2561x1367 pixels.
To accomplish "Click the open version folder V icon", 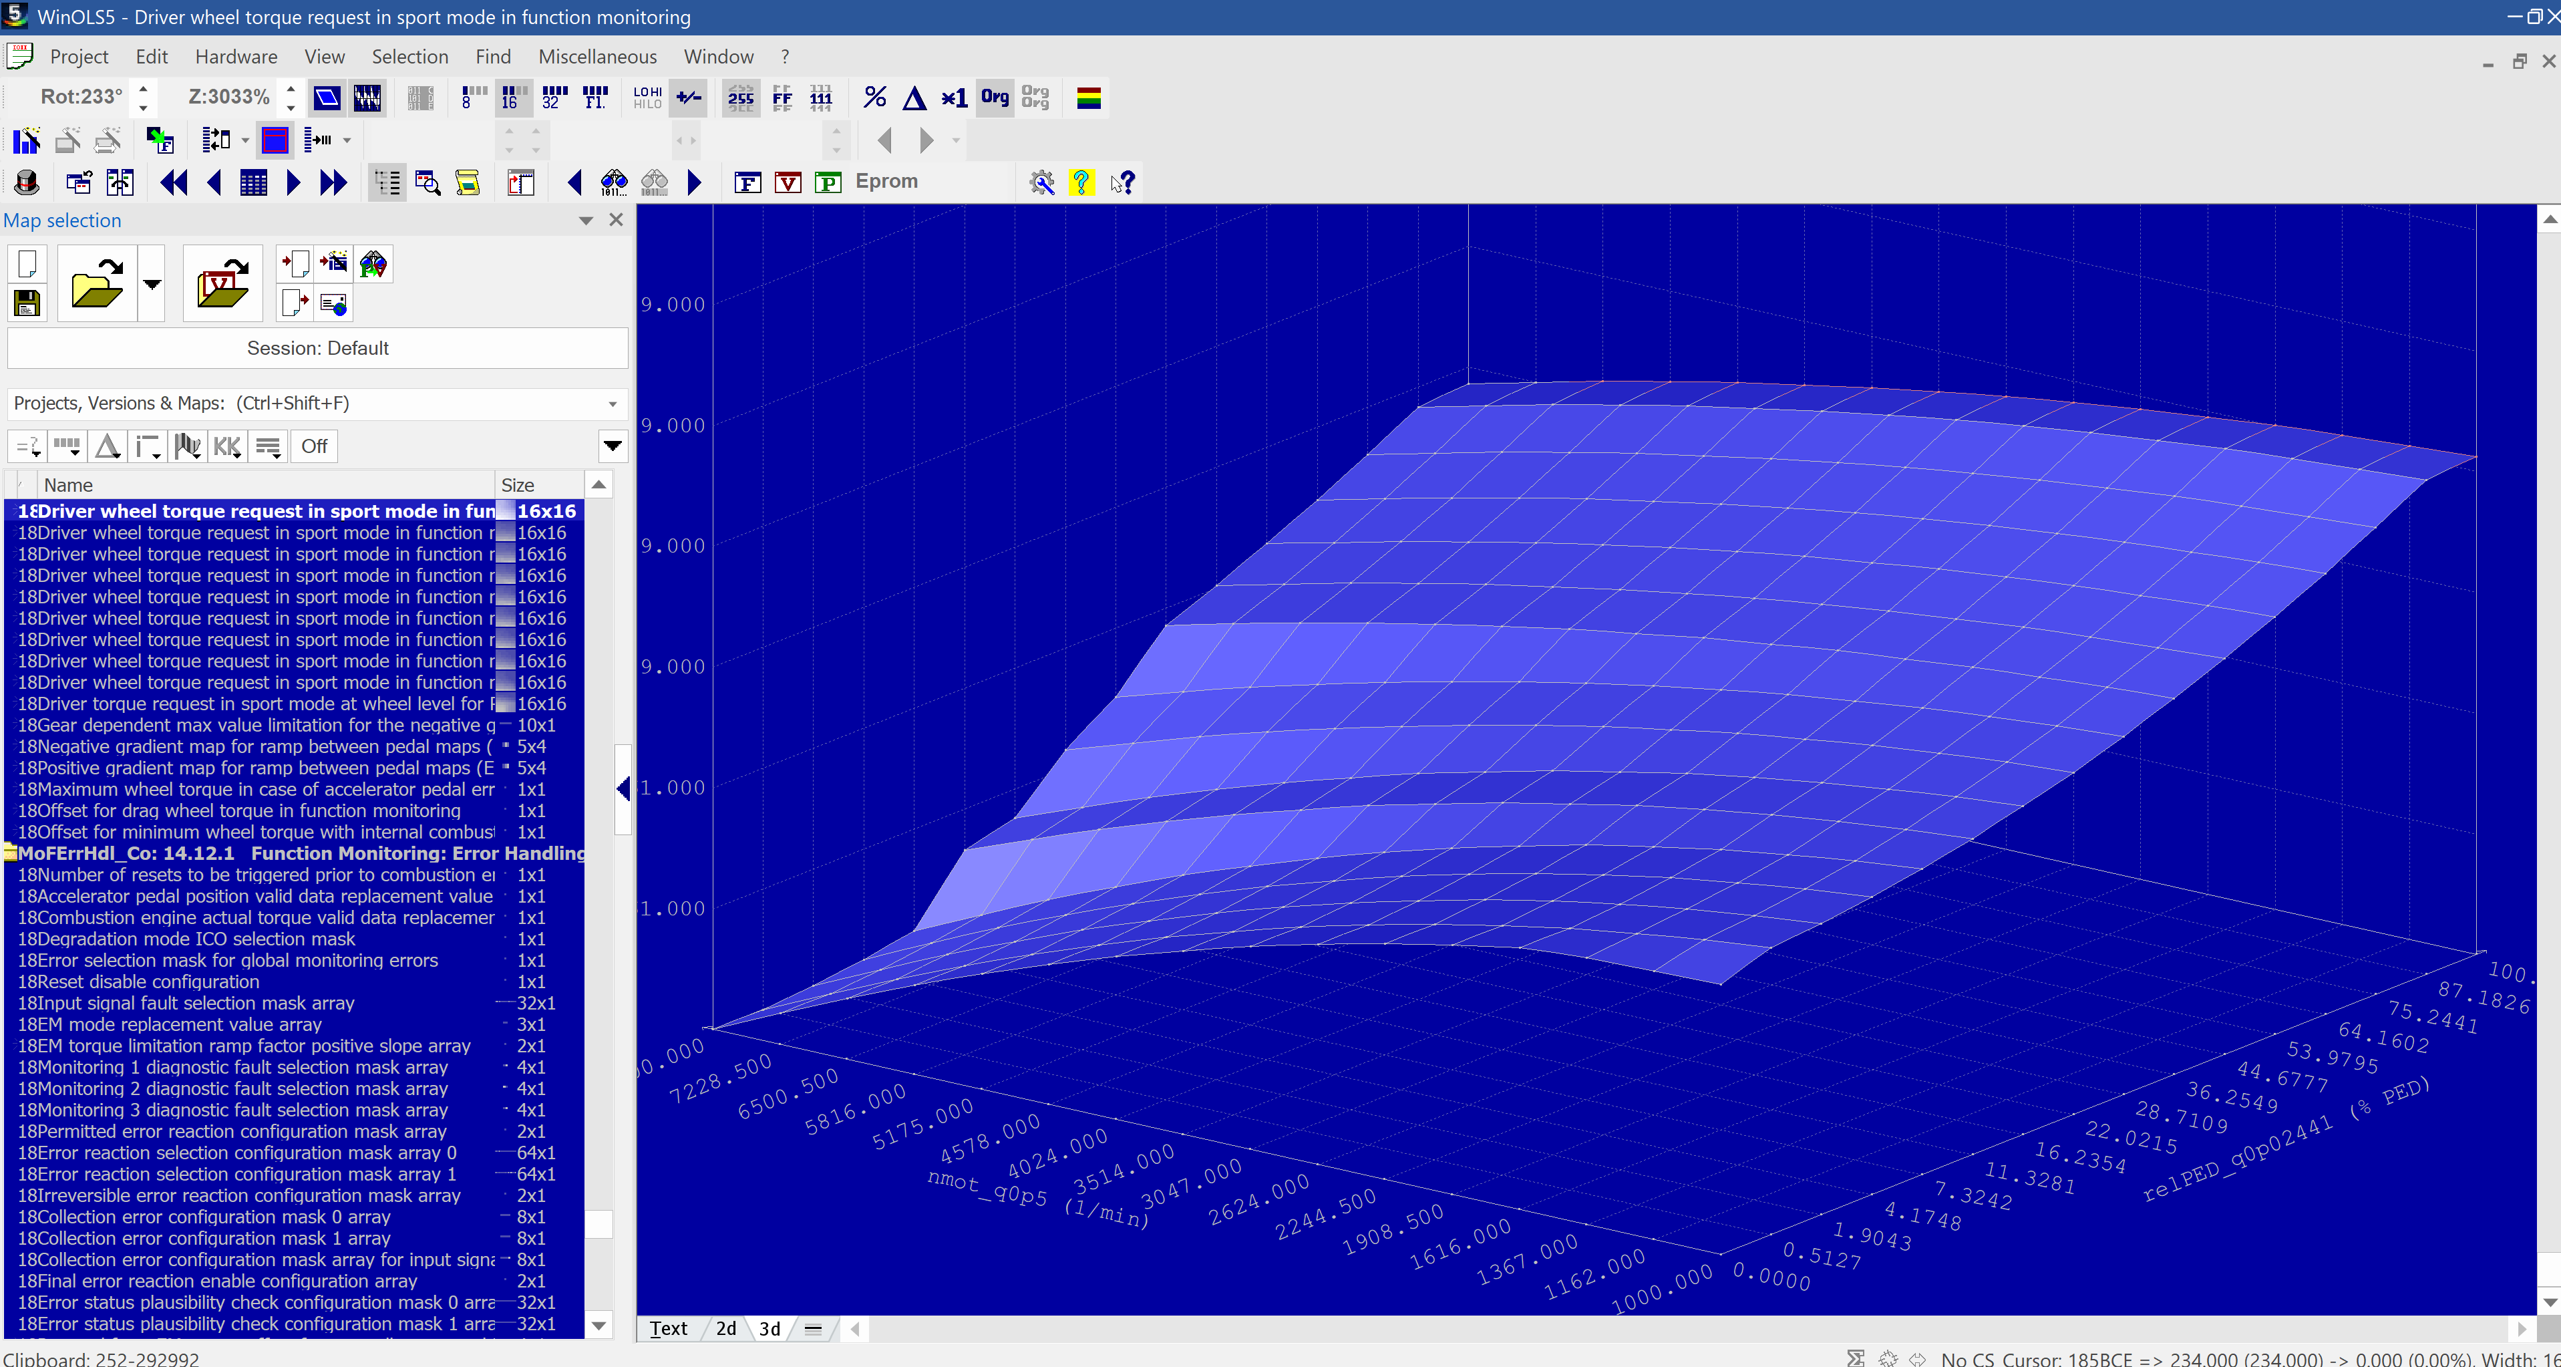I will [222, 283].
